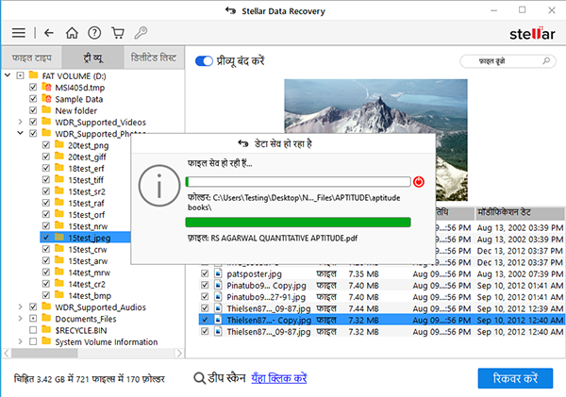The height and width of the screenshot is (397, 566).
Task: Go back using the left arrow icon
Action: [x=49, y=33]
